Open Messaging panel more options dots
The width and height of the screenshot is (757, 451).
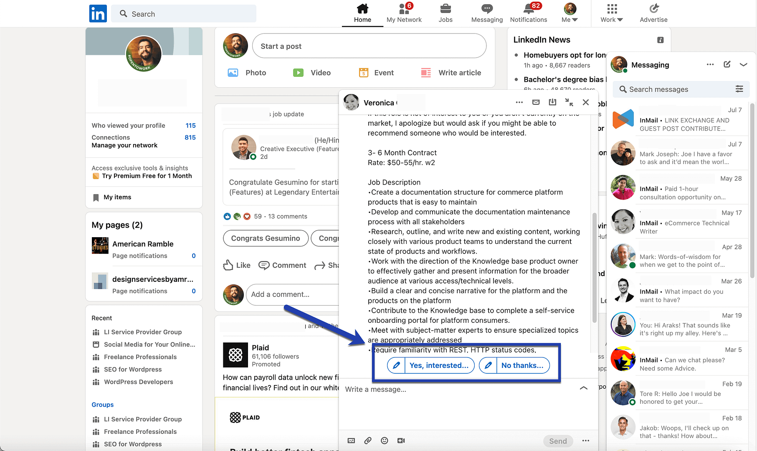pyautogui.click(x=710, y=64)
